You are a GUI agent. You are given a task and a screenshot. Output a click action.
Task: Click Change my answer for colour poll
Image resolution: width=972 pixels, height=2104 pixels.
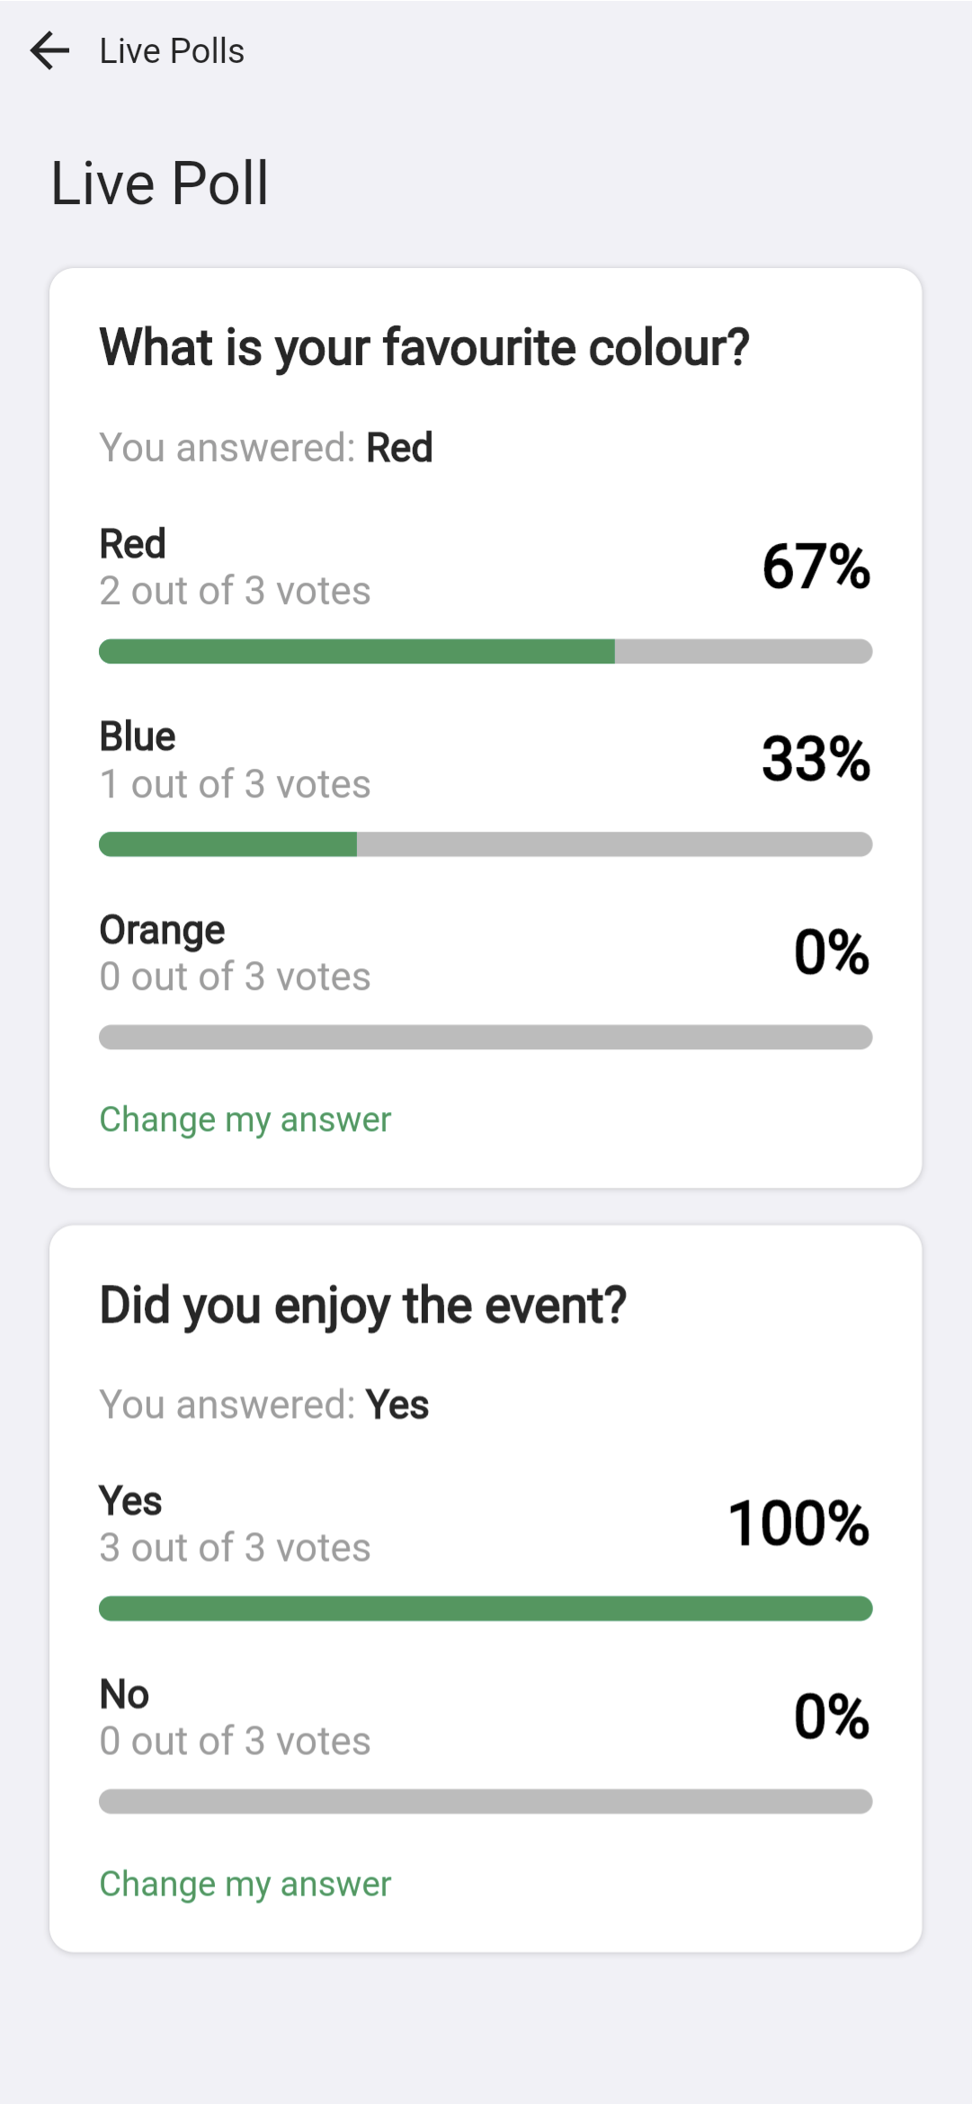click(x=245, y=1119)
